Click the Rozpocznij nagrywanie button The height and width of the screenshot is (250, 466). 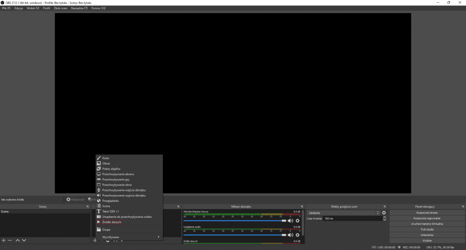coord(427,218)
